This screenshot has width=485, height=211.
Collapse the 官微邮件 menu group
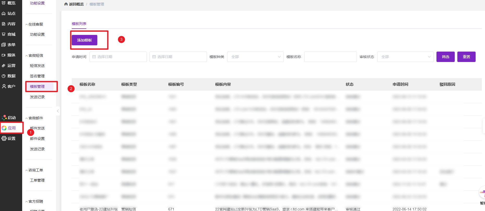[27, 118]
